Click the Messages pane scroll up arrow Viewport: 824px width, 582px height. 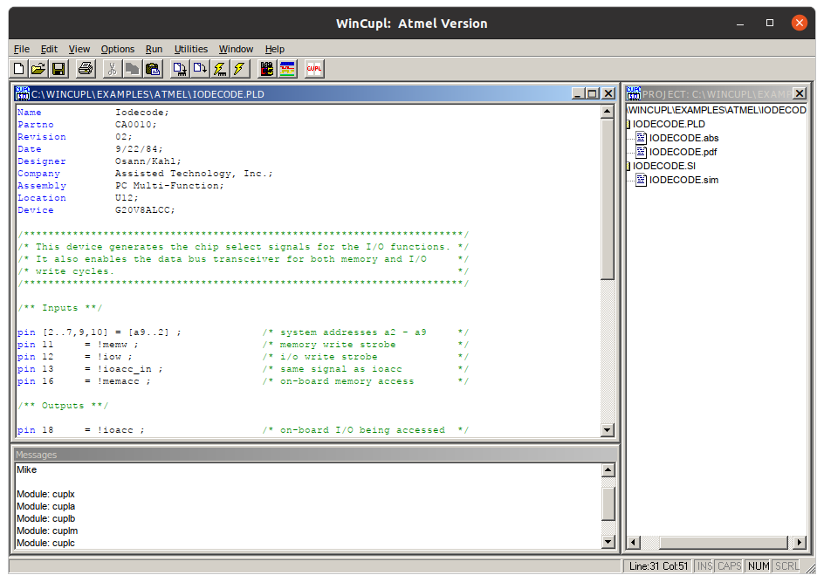[x=608, y=471]
